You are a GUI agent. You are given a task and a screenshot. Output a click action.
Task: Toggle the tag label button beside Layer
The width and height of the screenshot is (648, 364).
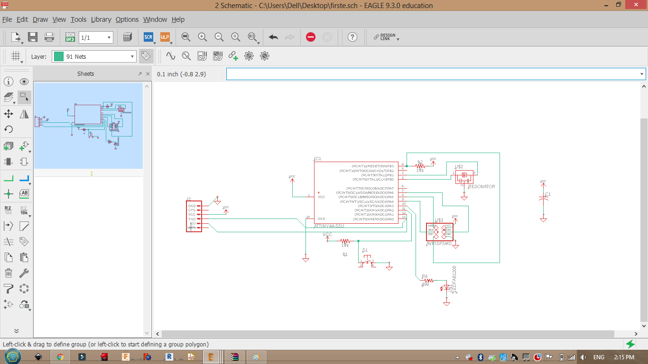point(146,56)
